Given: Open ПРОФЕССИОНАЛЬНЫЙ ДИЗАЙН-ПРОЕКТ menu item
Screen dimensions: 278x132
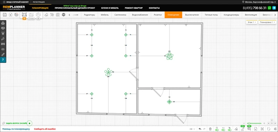Looking at the screenshot, I should click(x=75, y=8).
